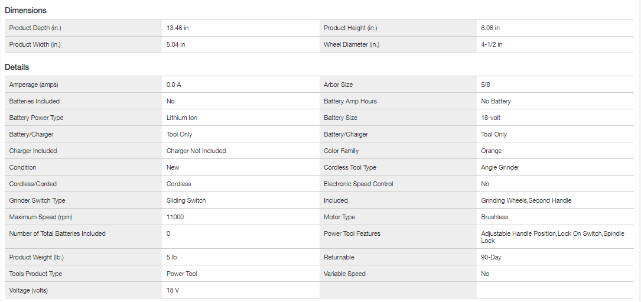
Task: Click the Power Tool Features label
Action: tap(352, 233)
